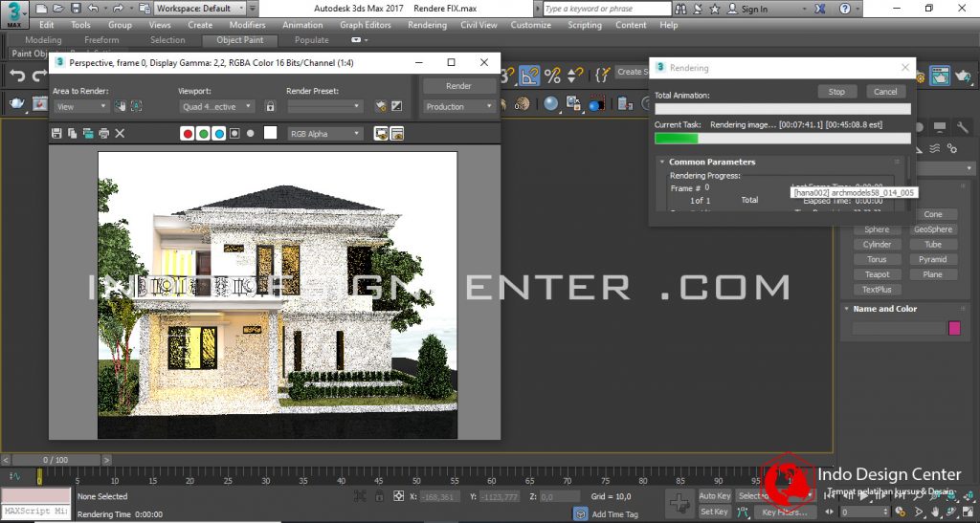Click the Clone Rendered Frame Window icon

pos(88,134)
